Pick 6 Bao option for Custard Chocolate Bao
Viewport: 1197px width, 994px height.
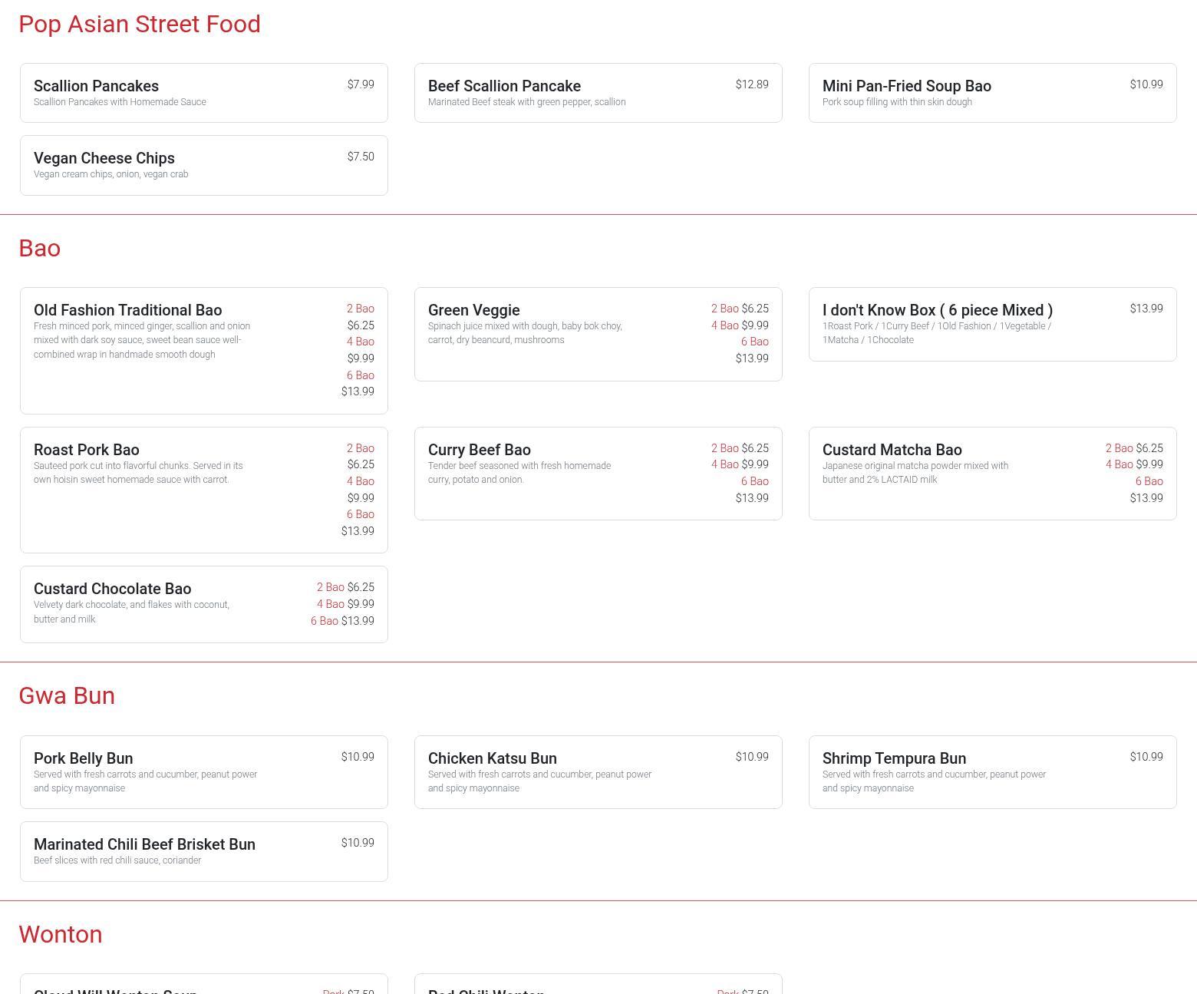[x=325, y=621]
